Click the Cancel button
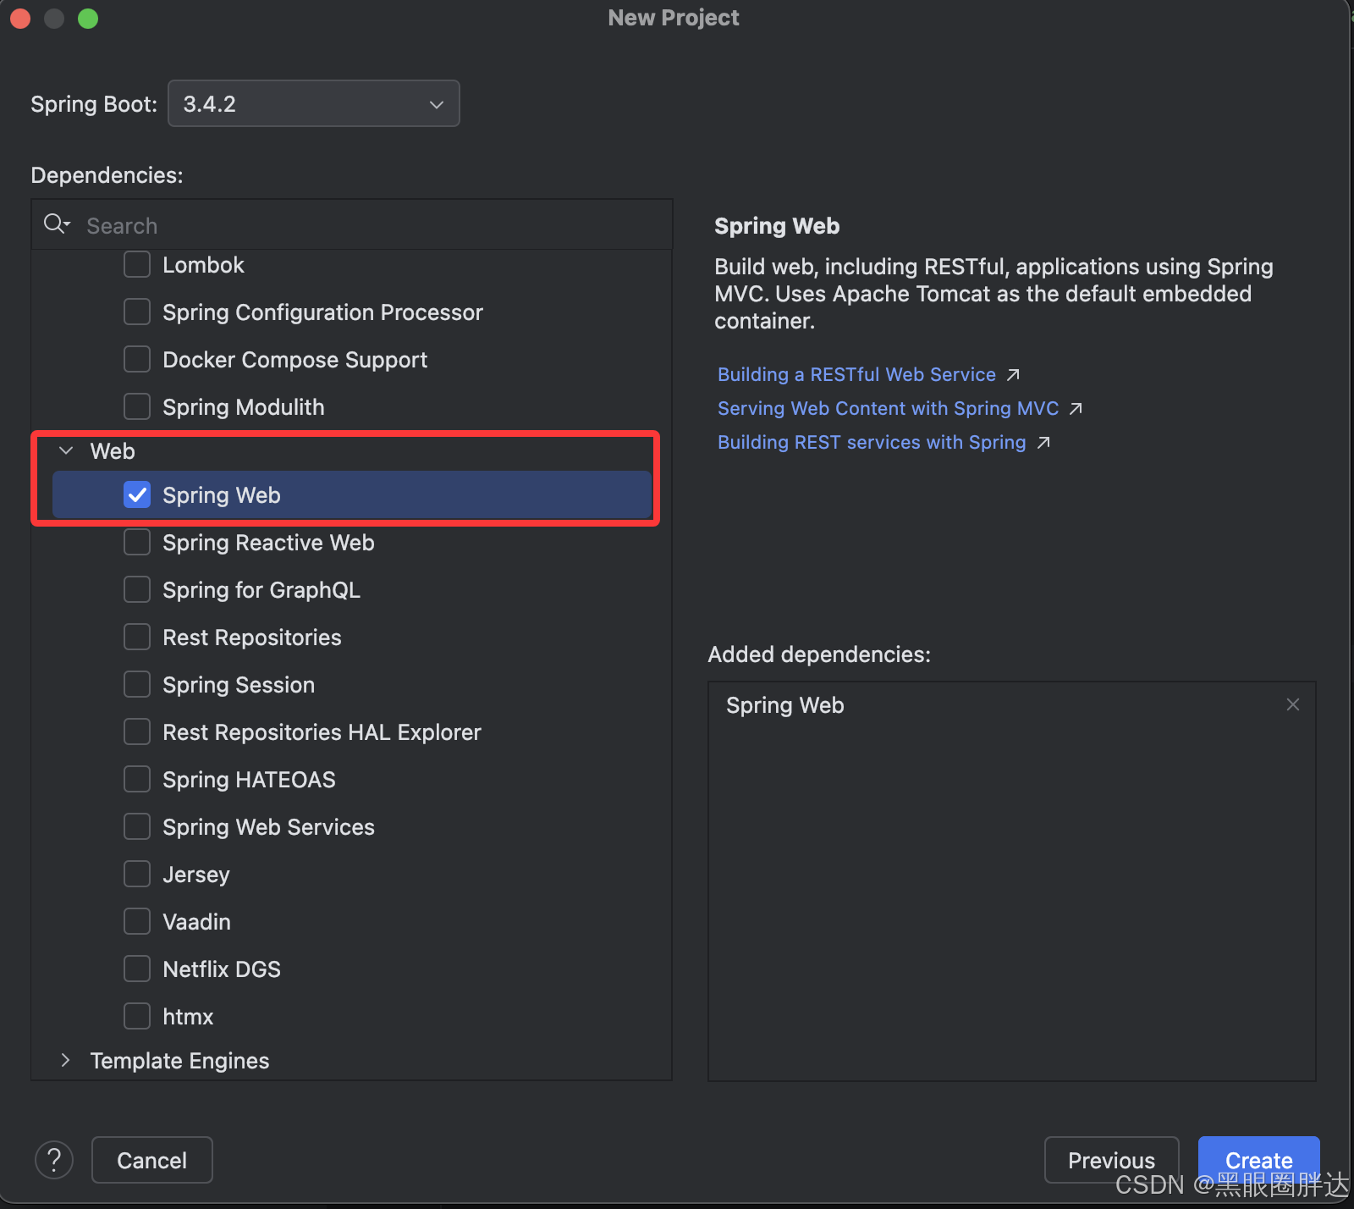Viewport: 1354px width, 1209px height. [151, 1160]
